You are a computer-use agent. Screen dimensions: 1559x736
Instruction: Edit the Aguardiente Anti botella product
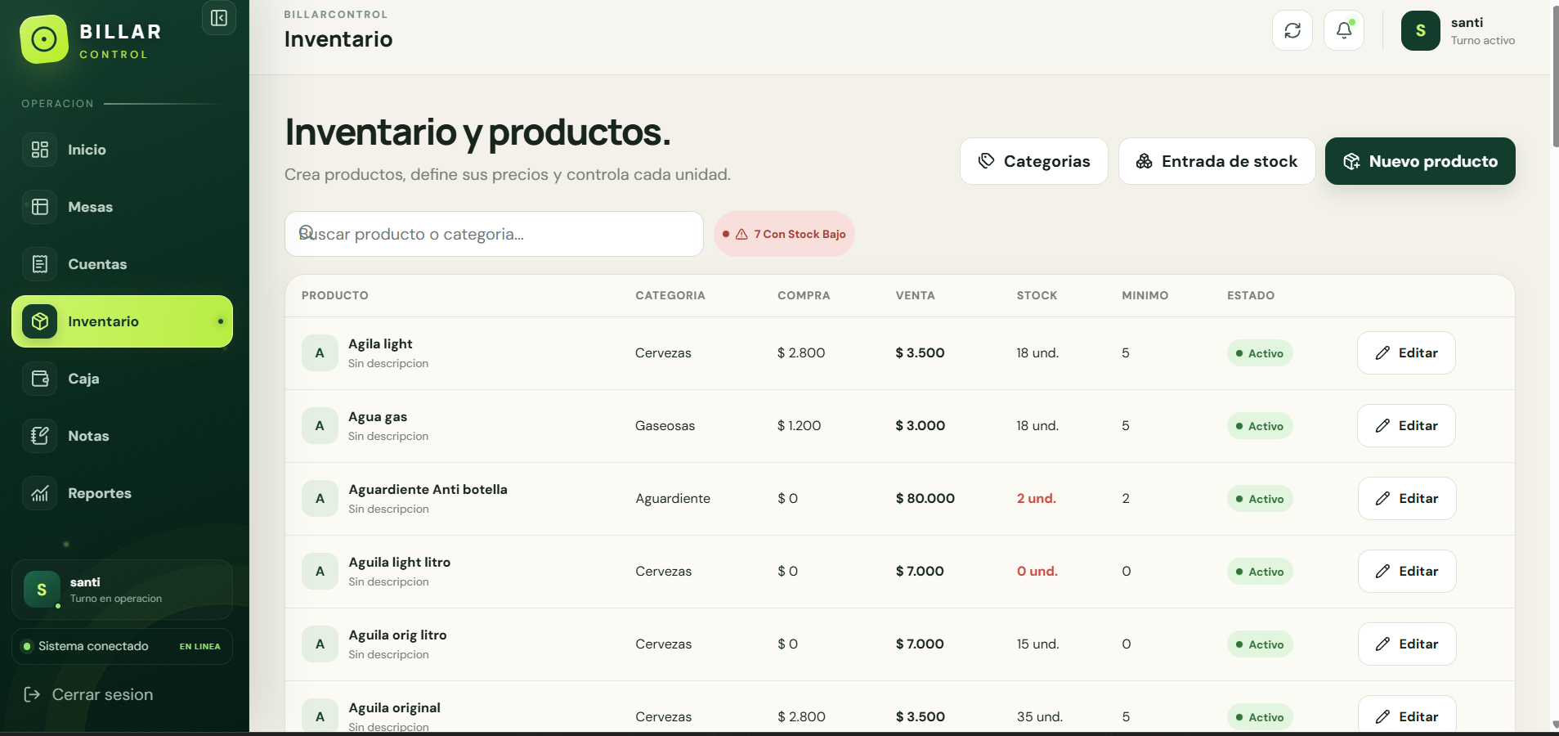coord(1407,499)
